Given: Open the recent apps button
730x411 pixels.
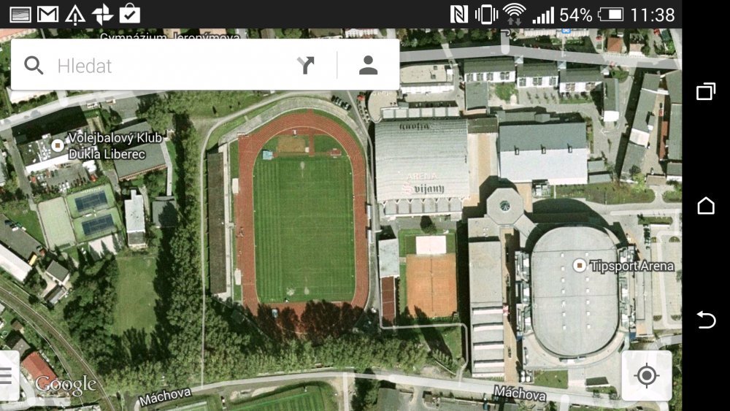Looking at the screenshot, I should (x=706, y=91).
